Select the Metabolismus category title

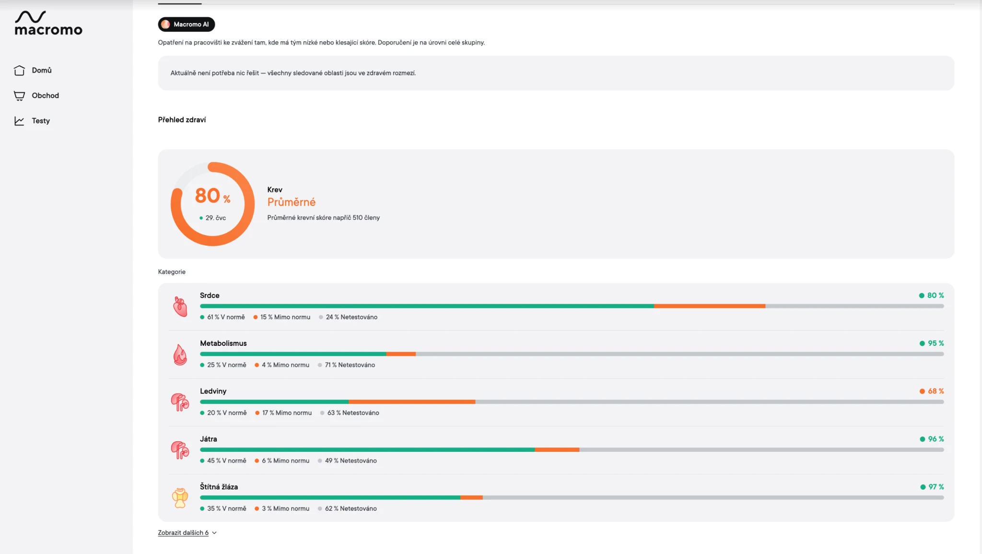click(x=223, y=343)
